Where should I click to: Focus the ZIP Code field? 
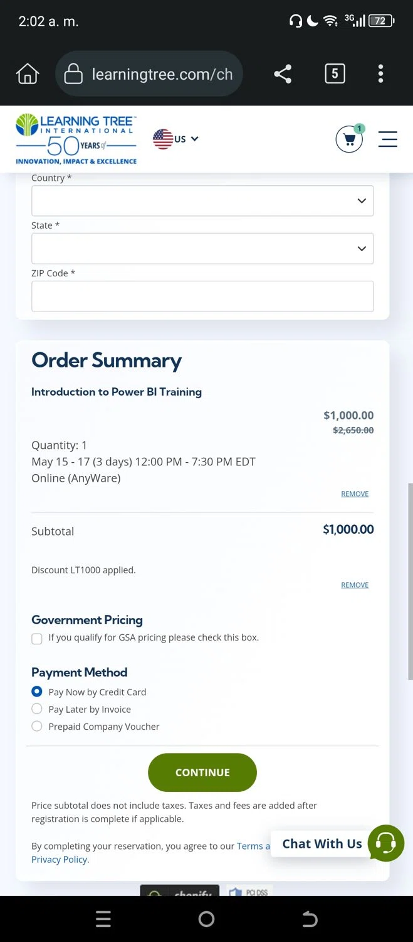pos(202,296)
